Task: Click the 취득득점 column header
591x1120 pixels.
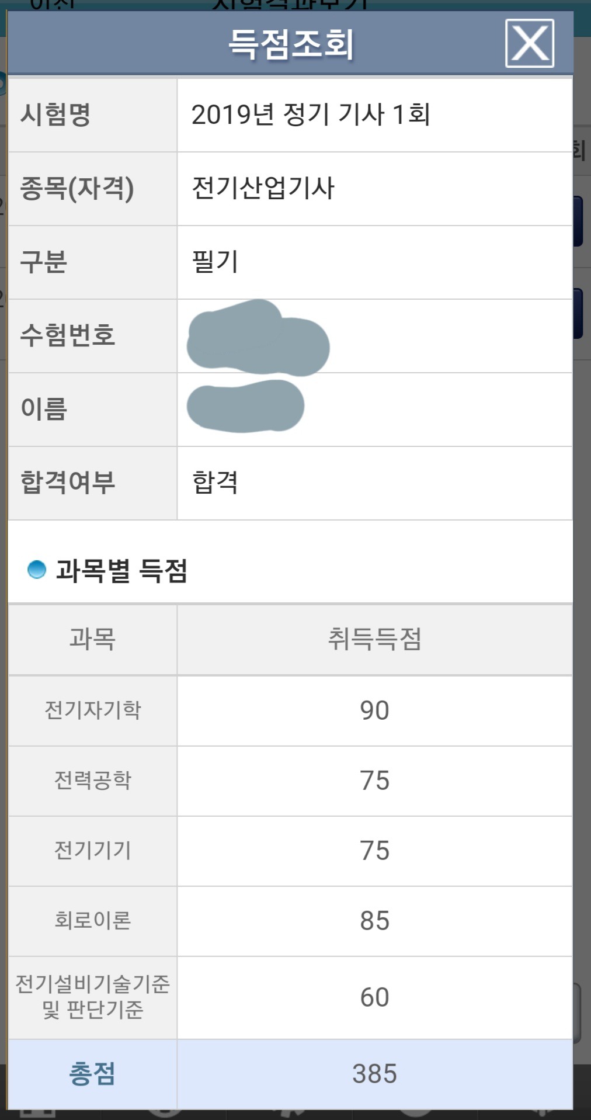Action: click(374, 639)
